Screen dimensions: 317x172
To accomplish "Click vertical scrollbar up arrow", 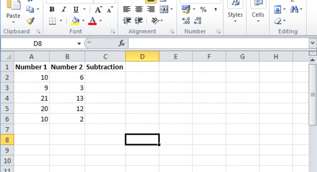I will (312, 60).
